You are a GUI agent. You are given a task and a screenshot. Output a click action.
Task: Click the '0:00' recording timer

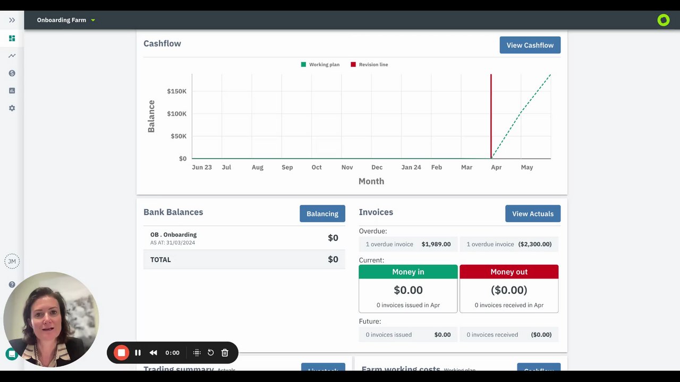172,352
